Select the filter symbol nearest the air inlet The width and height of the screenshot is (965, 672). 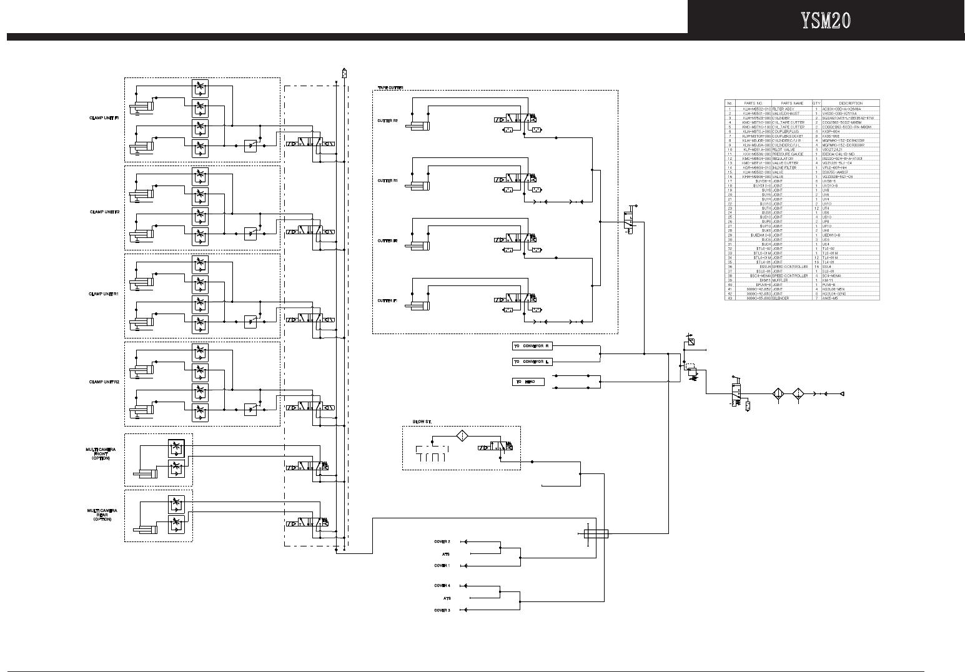(798, 395)
